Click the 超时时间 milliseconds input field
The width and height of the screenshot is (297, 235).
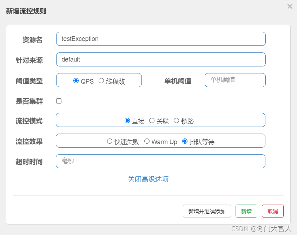point(160,161)
